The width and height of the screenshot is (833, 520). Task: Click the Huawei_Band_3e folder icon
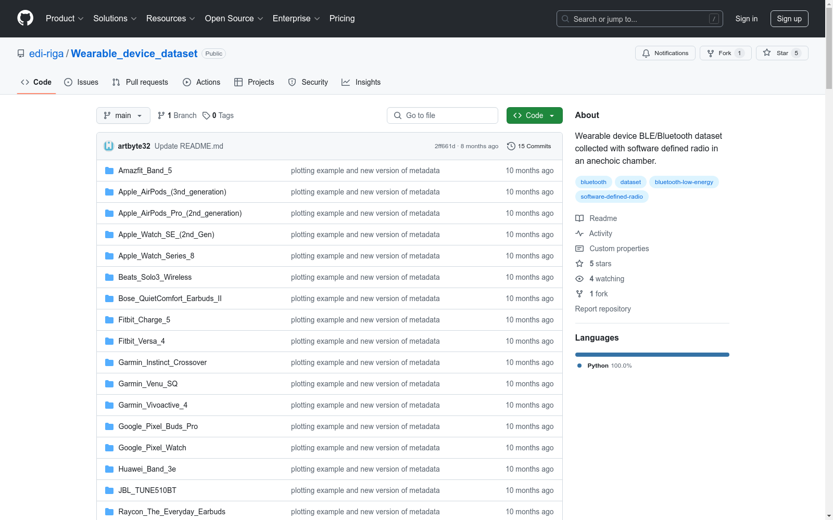pos(109,469)
